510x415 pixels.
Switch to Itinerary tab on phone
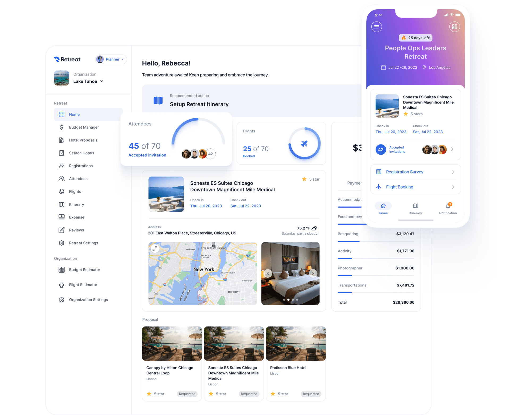coord(415,208)
